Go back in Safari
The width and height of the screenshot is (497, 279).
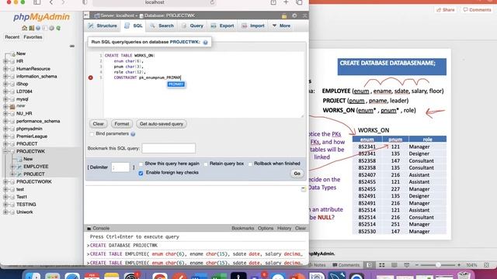(x=51, y=2)
